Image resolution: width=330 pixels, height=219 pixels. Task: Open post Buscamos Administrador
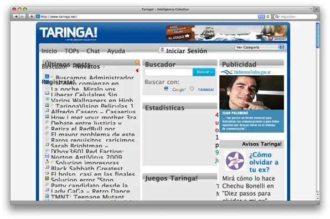coord(95,78)
